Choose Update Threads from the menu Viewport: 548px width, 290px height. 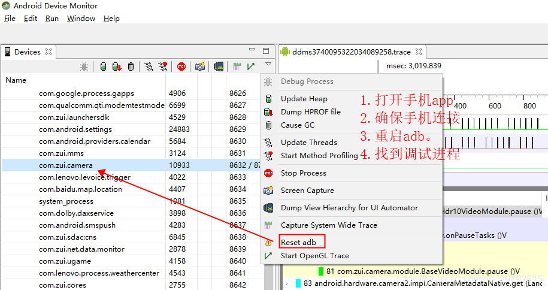(x=309, y=143)
